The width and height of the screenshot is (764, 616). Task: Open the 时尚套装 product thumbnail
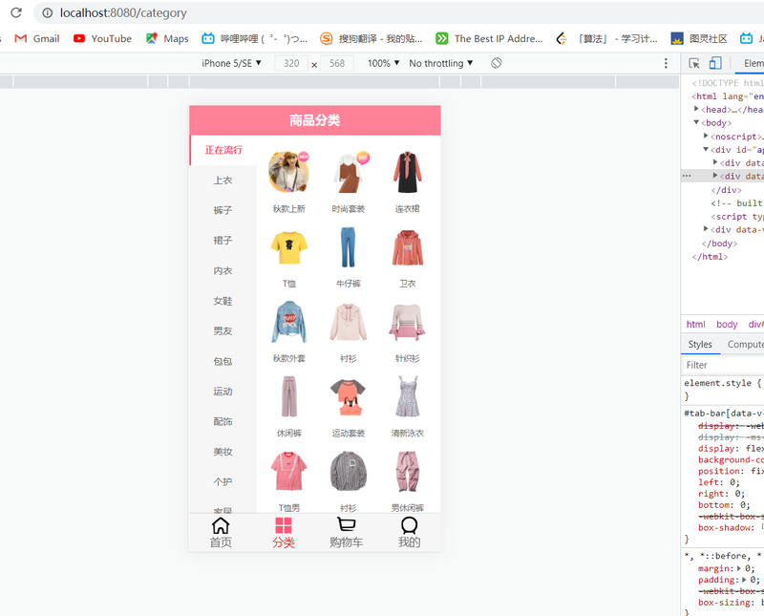point(349,172)
